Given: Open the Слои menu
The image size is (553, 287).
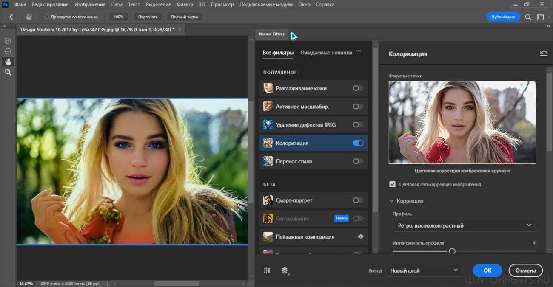Looking at the screenshot, I should point(117,4).
